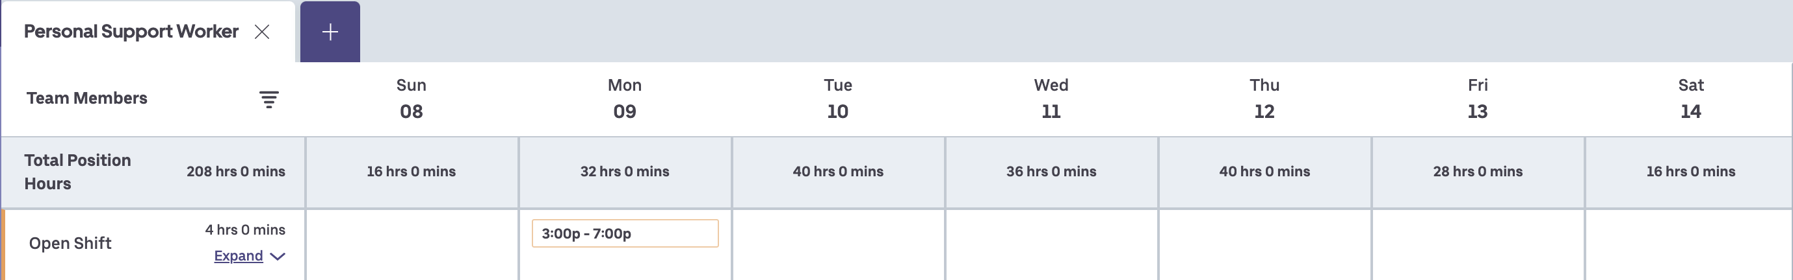Select the Wed 11 column header
The height and width of the screenshot is (280, 1793).
tap(1051, 99)
